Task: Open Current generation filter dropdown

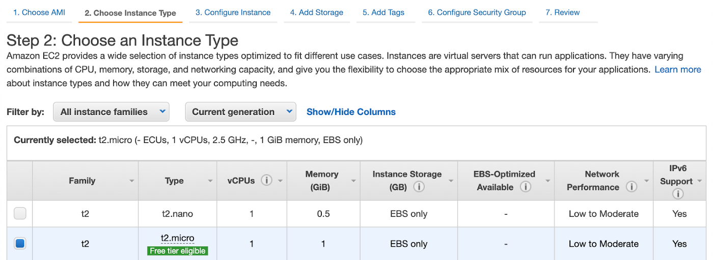Action: coord(240,112)
